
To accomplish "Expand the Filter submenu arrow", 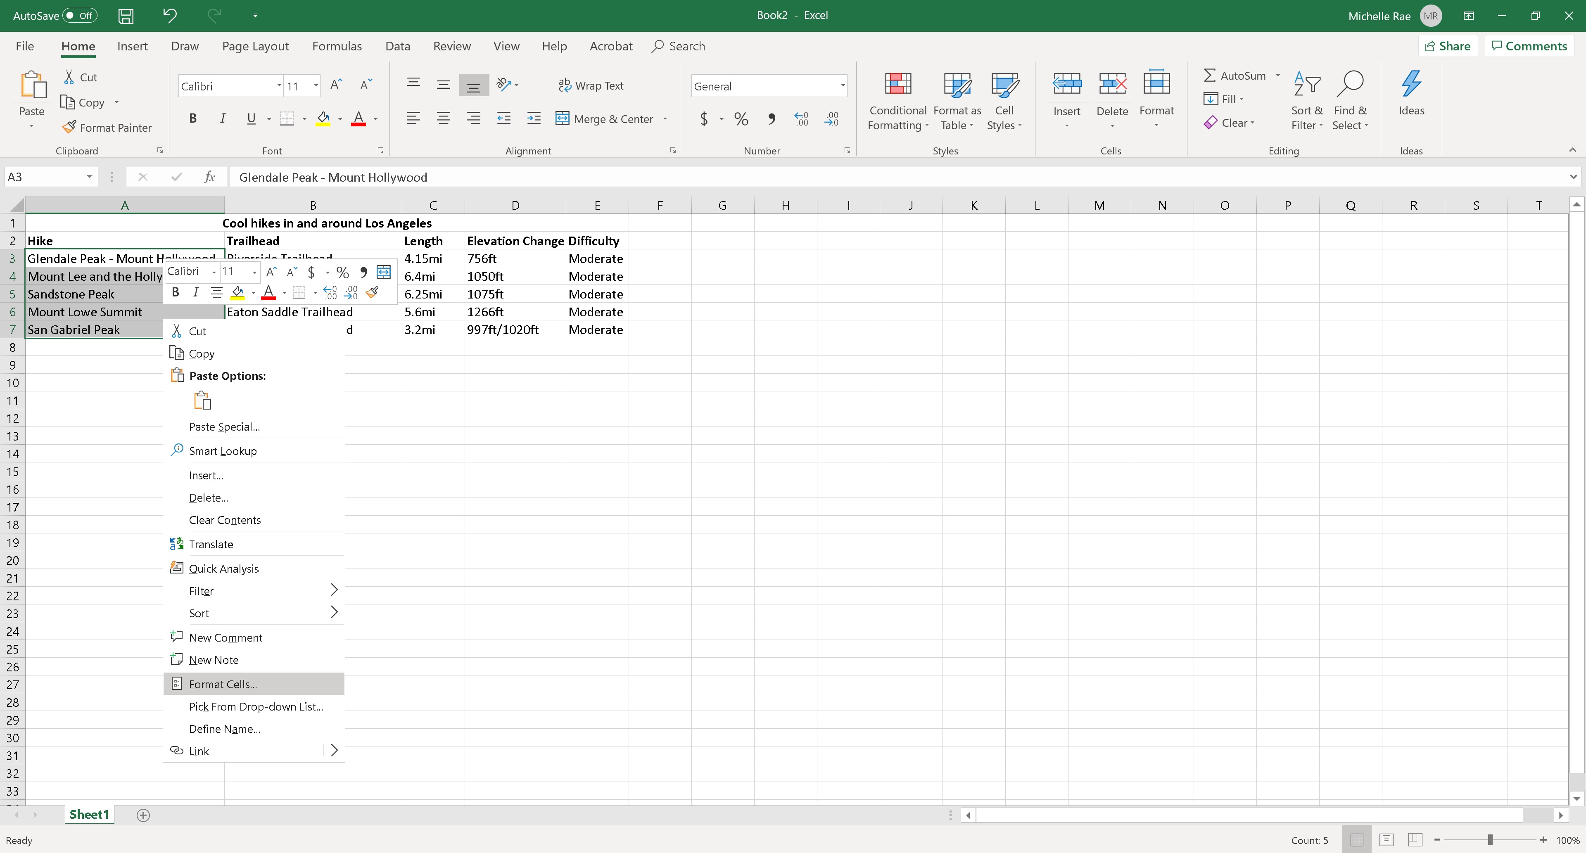I will point(334,590).
